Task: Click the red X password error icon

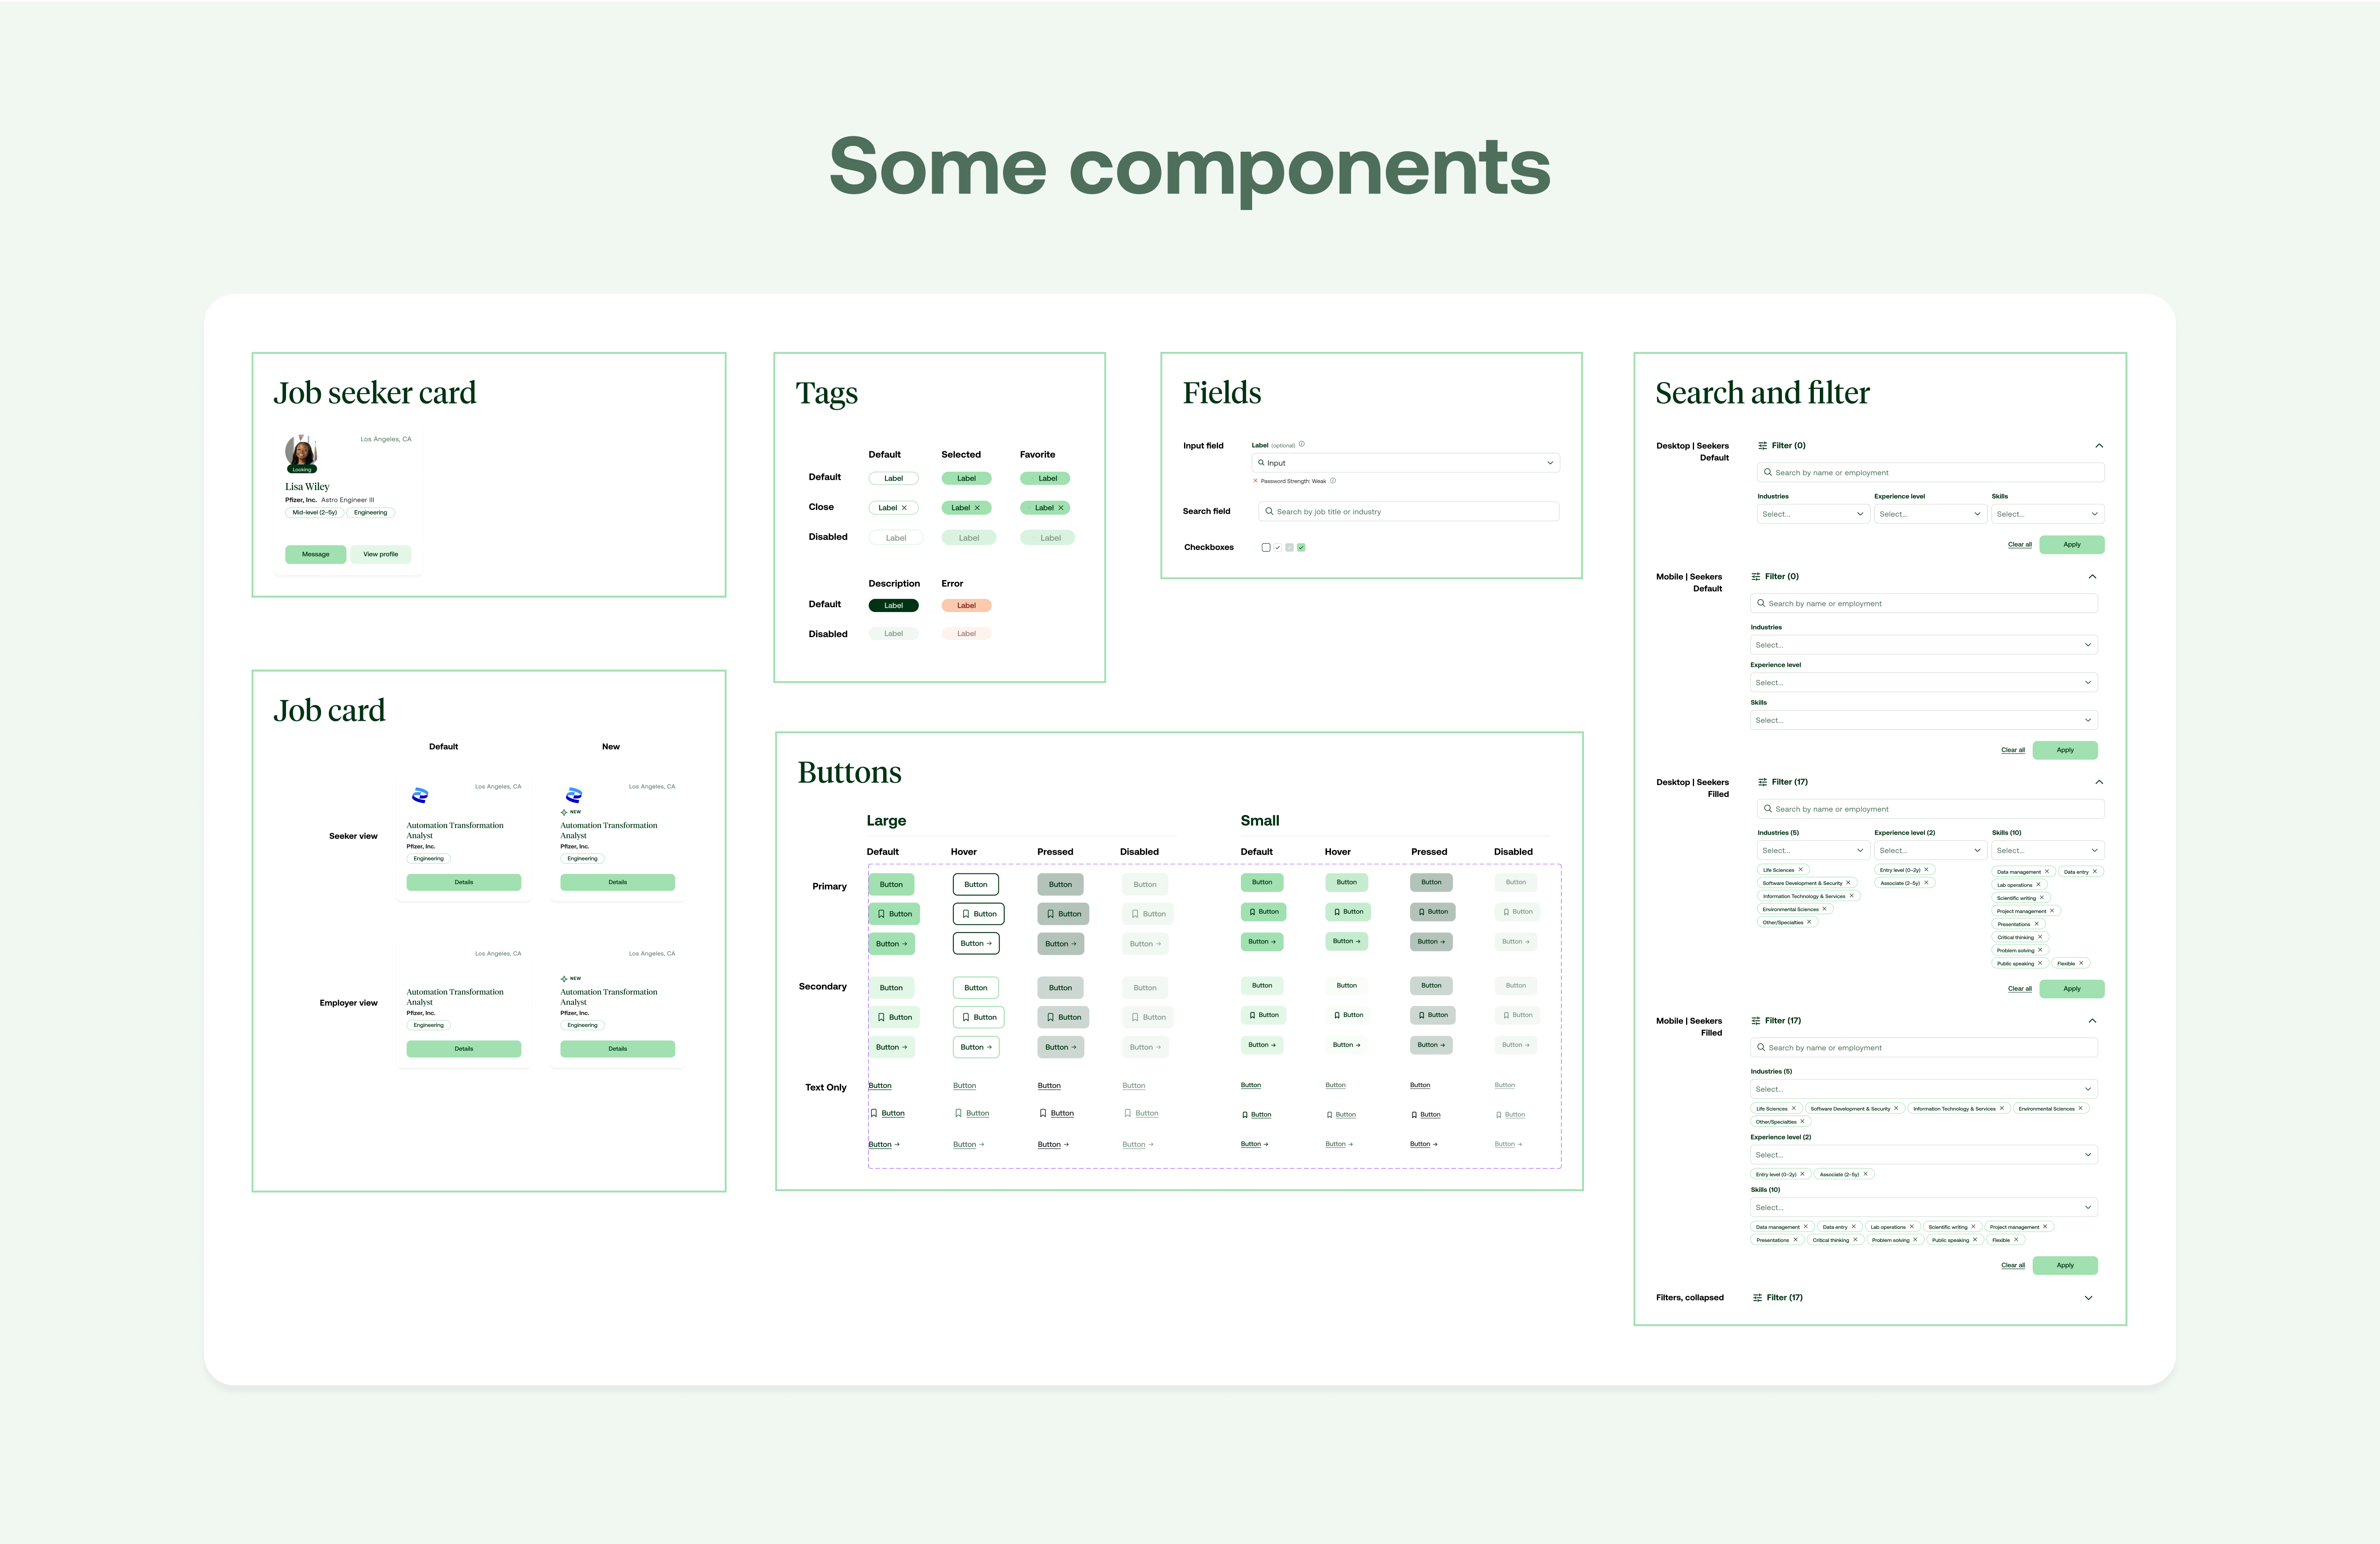Action: (1255, 481)
